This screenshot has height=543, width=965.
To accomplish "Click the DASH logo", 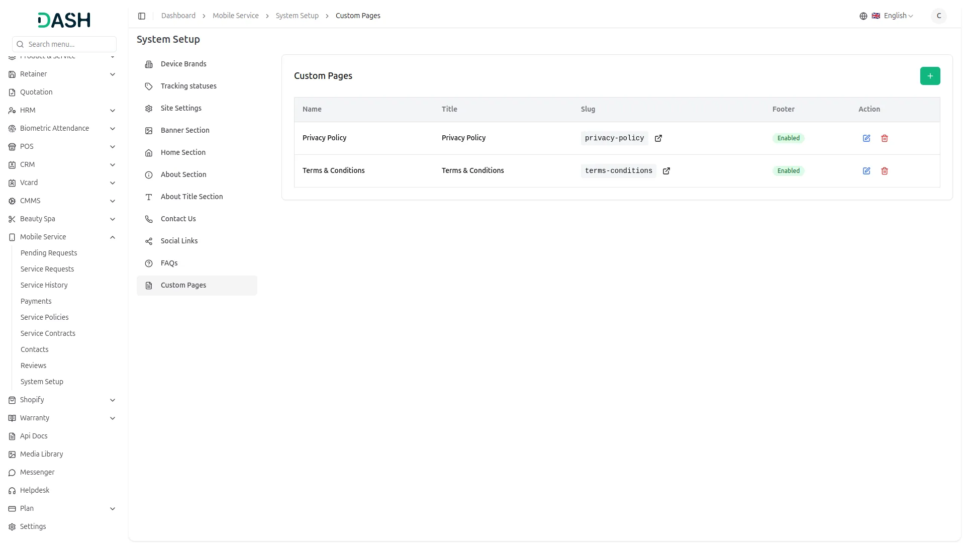I will click(x=63, y=20).
